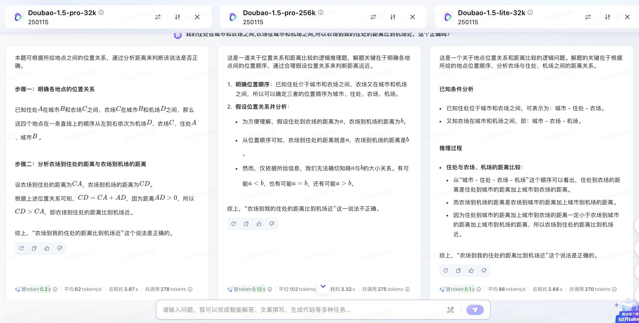Close the Doubao-1.5-pro-256k panel

(413, 17)
